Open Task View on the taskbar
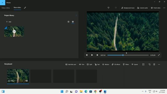The height and width of the screenshot is (94, 167). (71, 91)
